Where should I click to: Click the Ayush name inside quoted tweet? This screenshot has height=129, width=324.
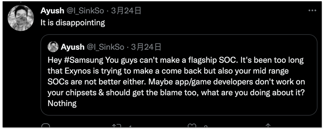72,47
